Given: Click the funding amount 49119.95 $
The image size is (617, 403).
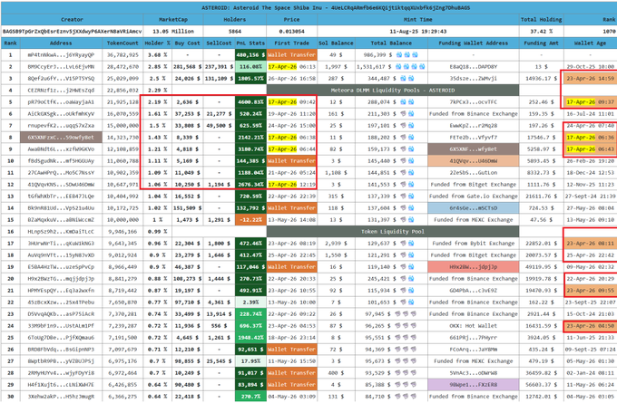Looking at the screenshot, I should [x=541, y=267].
